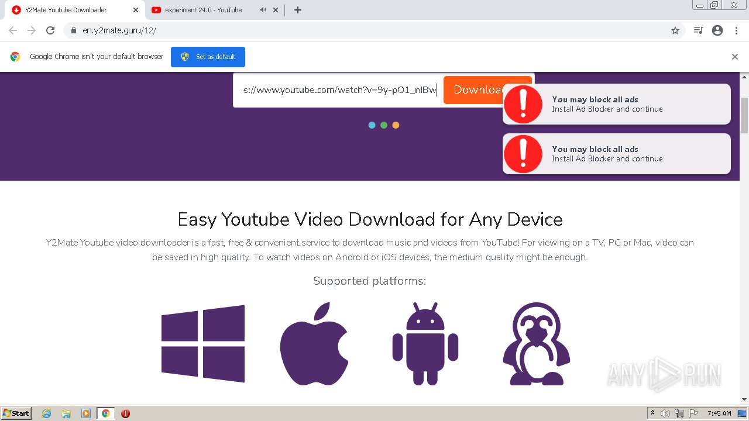This screenshot has width=749, height=421.
Task: Bookmark this page with the star icon
Action: pos(675,30)
